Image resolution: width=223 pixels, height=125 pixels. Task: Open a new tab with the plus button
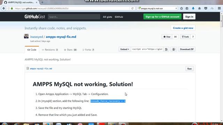pyautogui.click(x=42, y=2)
